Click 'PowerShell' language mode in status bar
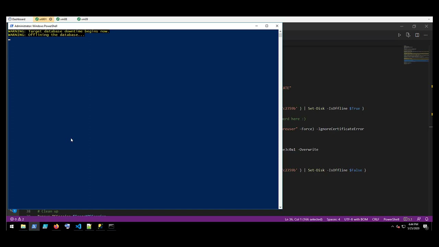Viewport: 439px width, 247px height. tap(391, 219)
